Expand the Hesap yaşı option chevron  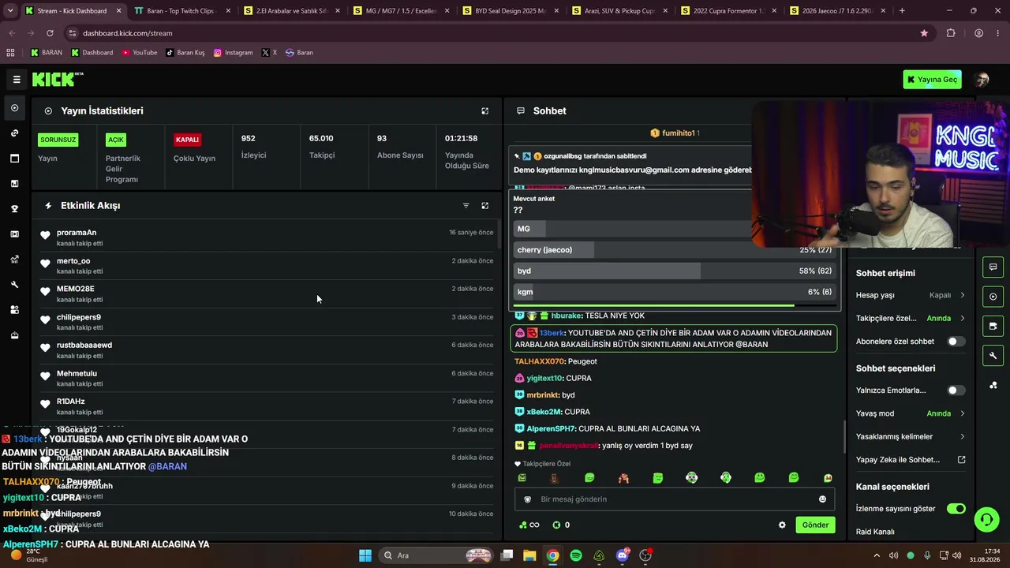click(x=962, y=295)
